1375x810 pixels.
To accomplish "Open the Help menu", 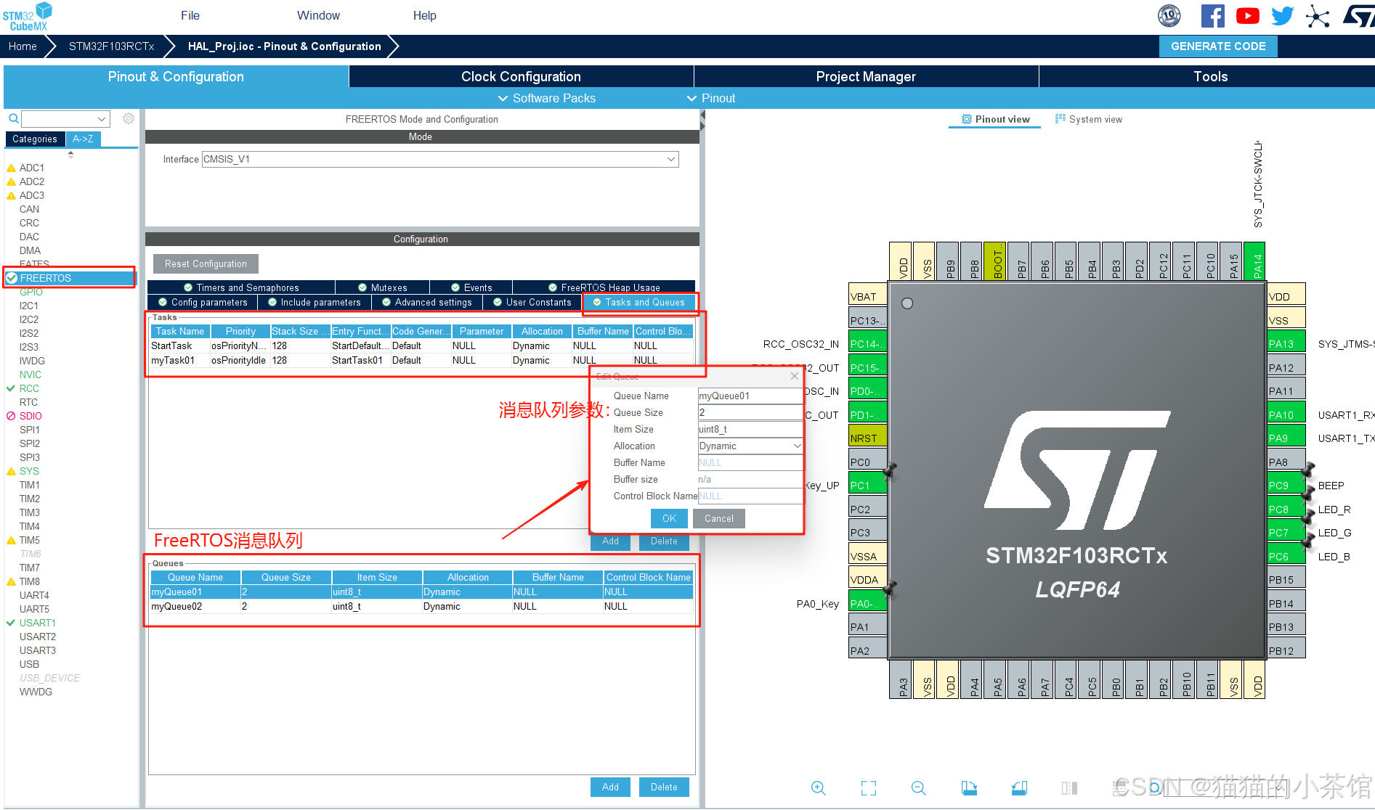I will pyautogui.click(x=425, y=15).
